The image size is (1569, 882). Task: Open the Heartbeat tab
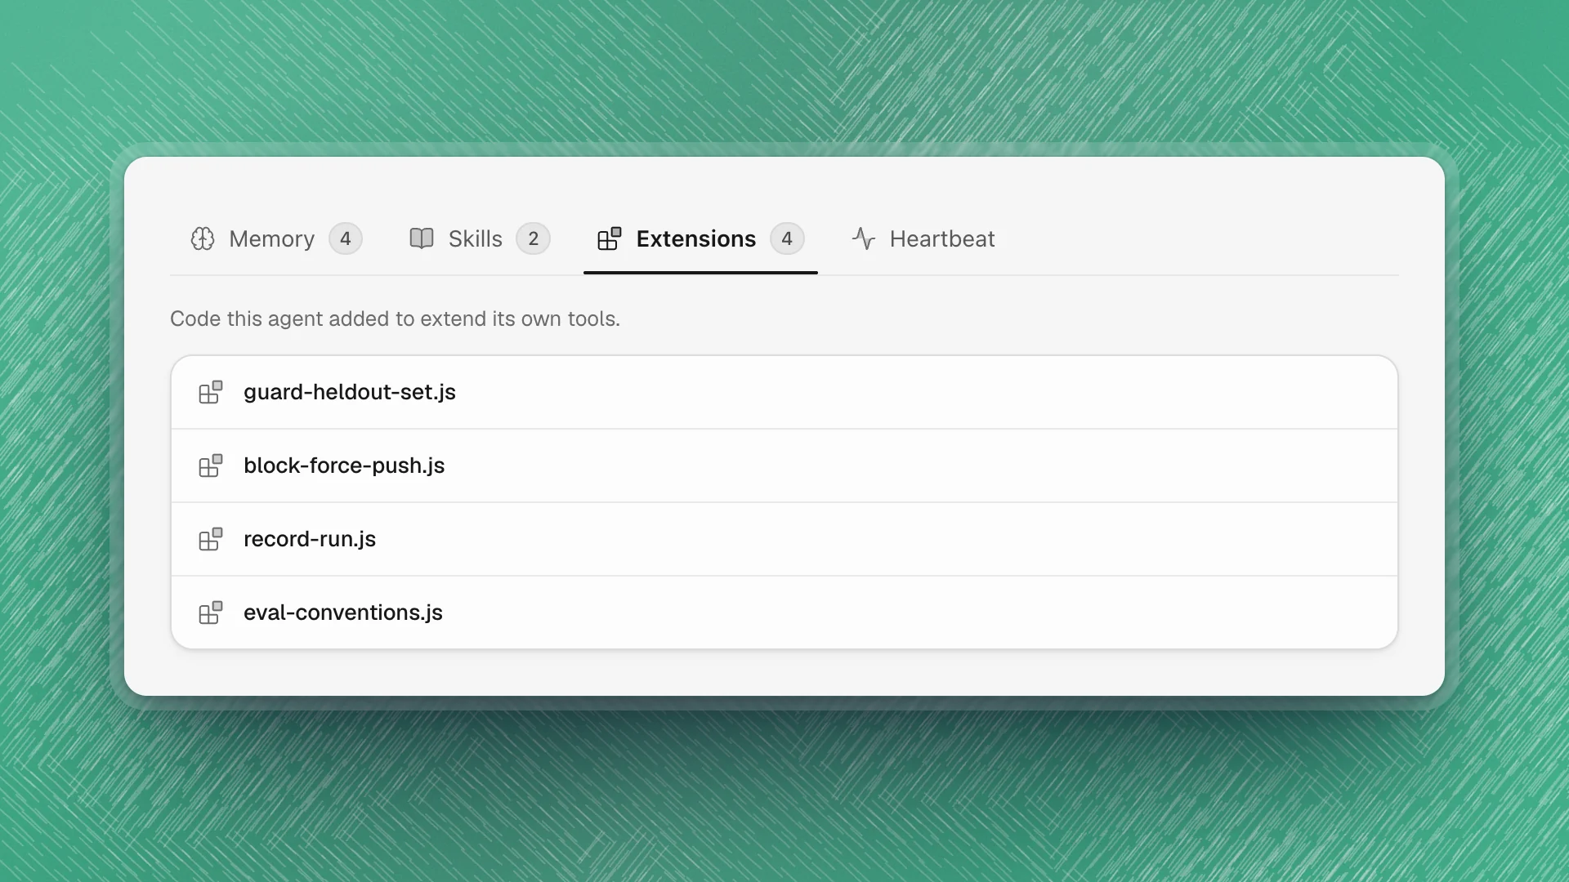[923, 238]
